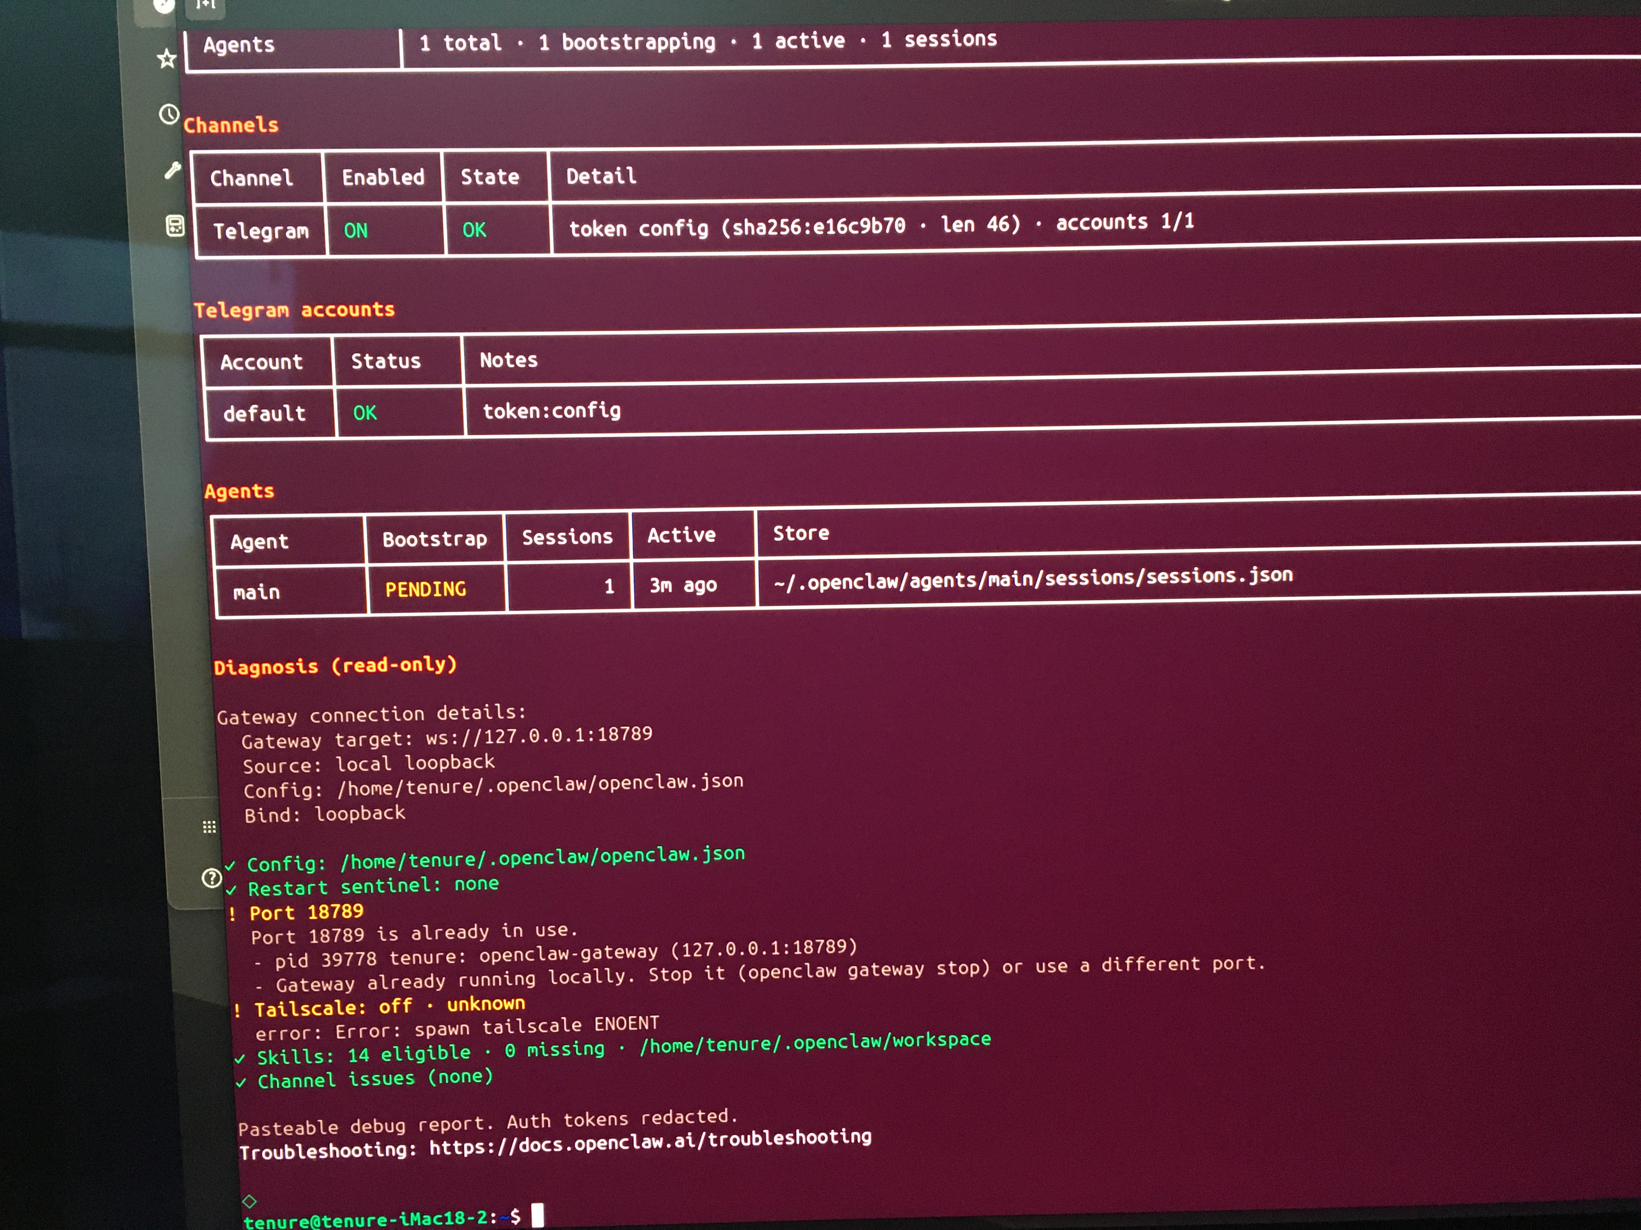Click the white "Agents" label in the top summary row
Image resolution: width=1641 pixels, height=1230 pixels.
pos(239,45)
